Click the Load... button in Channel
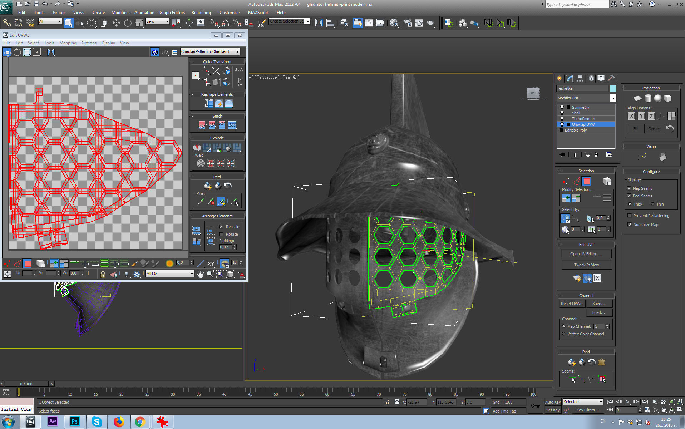The image size is (685, 429). [x=598, y=312]
